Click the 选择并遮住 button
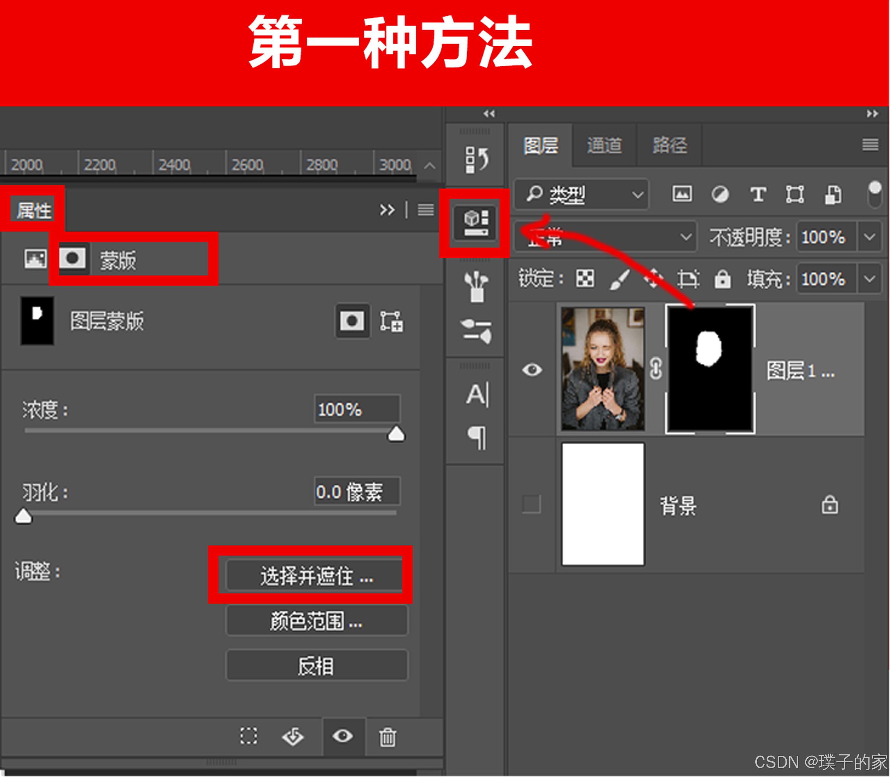This screenshot has width=890, height=777. [x=317, y=576]
